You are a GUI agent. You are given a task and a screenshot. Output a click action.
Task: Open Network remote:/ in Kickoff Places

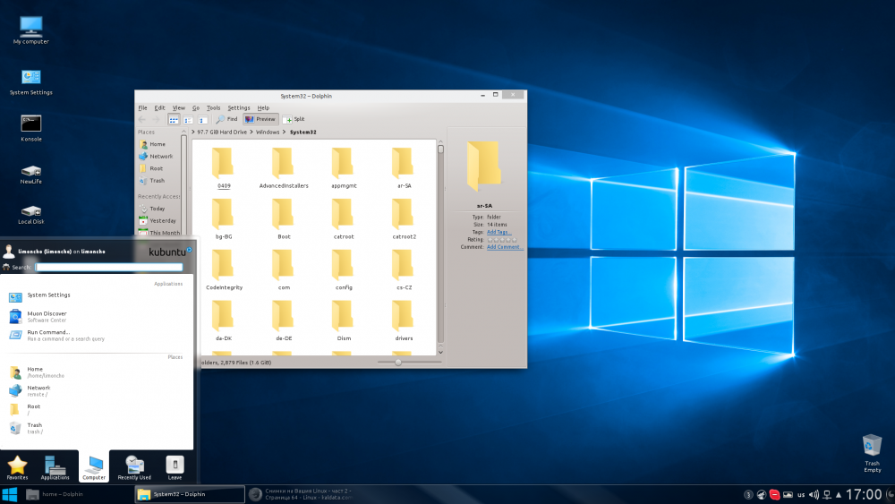97,391
